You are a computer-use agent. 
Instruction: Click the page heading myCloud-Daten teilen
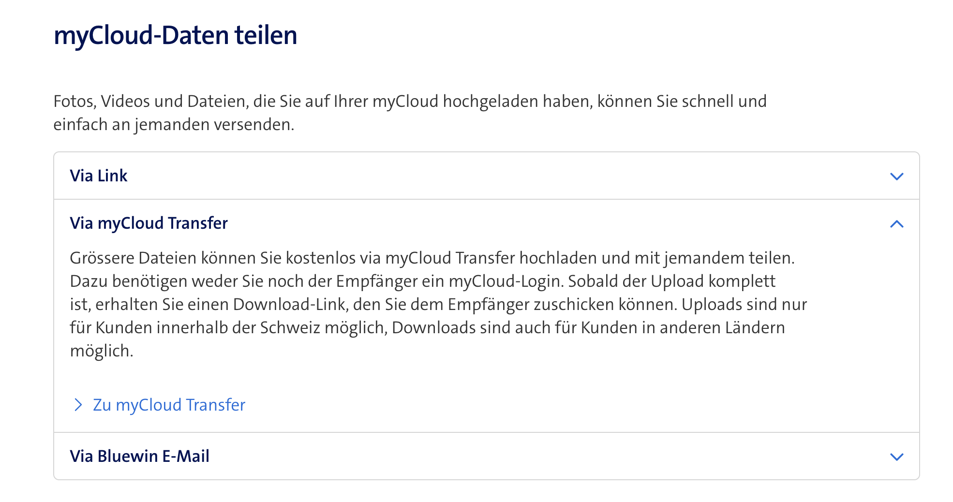[x=175, y=35]
